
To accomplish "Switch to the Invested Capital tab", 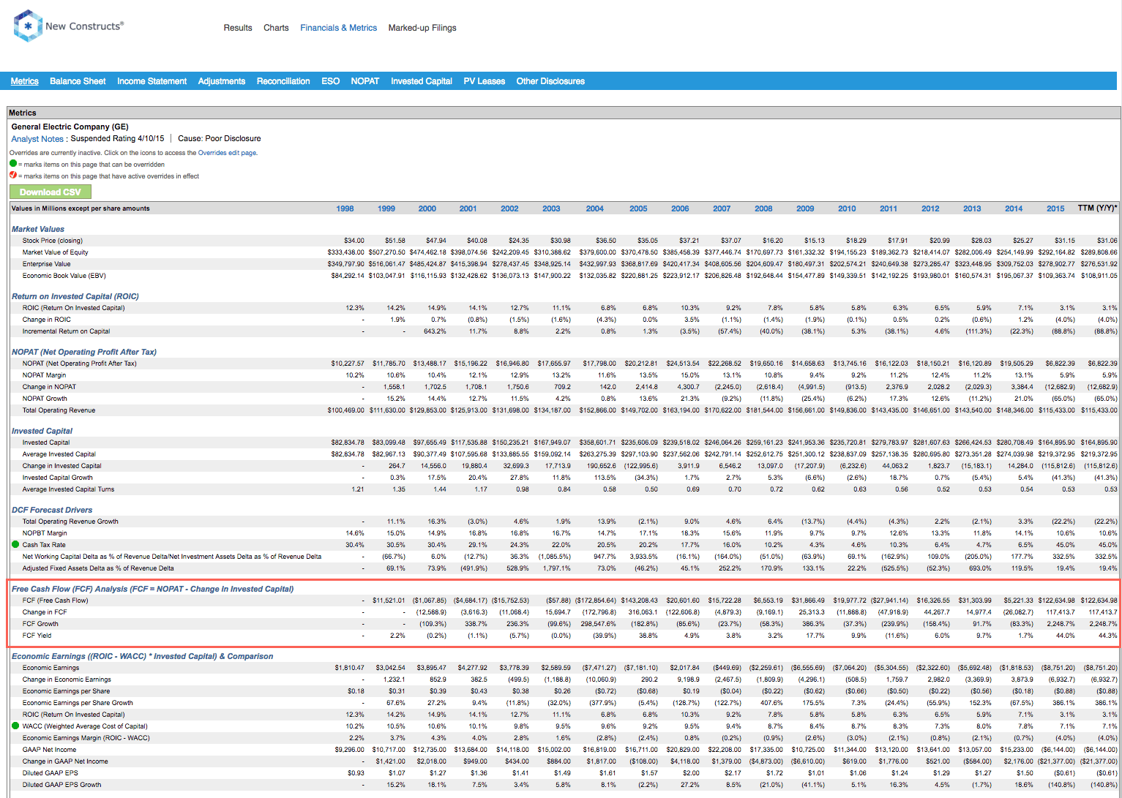I will (x=422, y=81).
